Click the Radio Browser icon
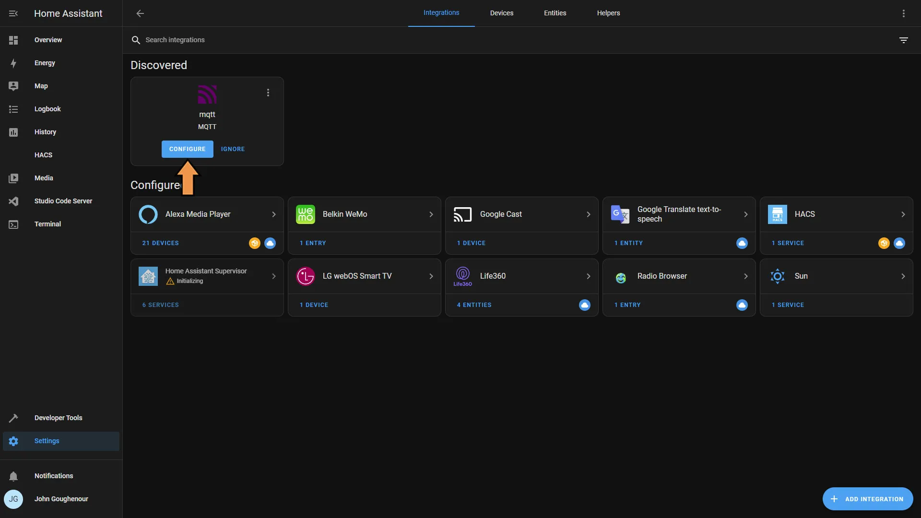 pyautogui.click(x=620, y=276)
